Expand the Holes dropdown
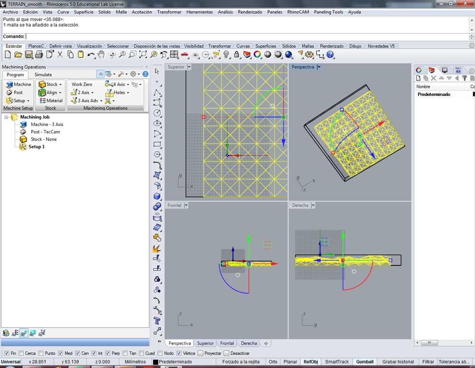This screenshot has height=368, width=475. tap(128, 93)
